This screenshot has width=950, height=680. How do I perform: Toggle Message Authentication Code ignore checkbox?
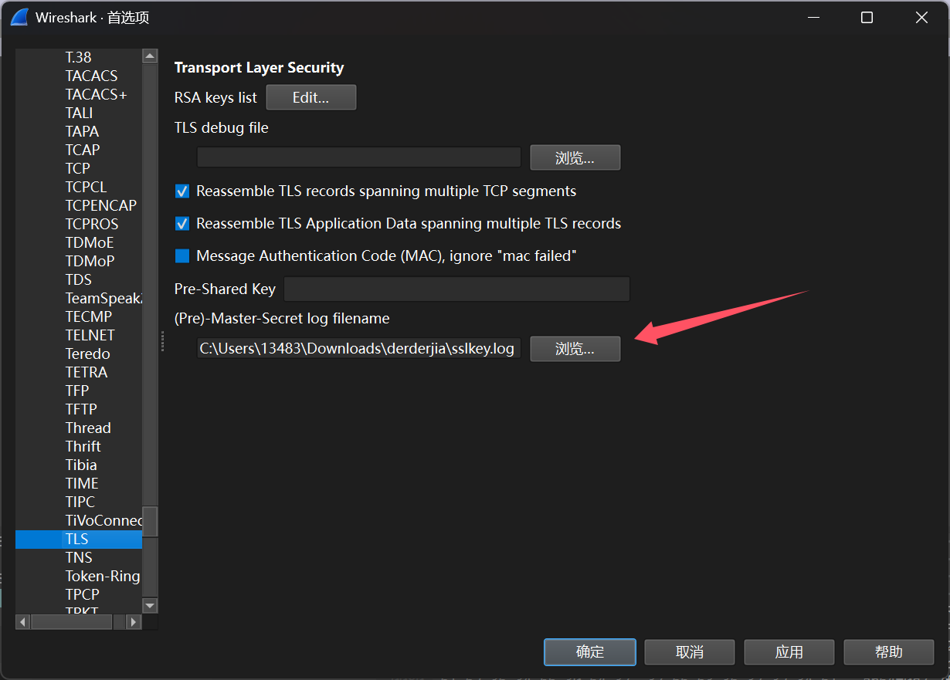182,256
